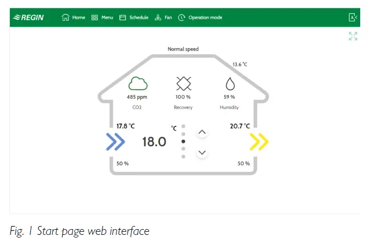
Task: Open the Operation mode item
Action: [x=200, y=17]
